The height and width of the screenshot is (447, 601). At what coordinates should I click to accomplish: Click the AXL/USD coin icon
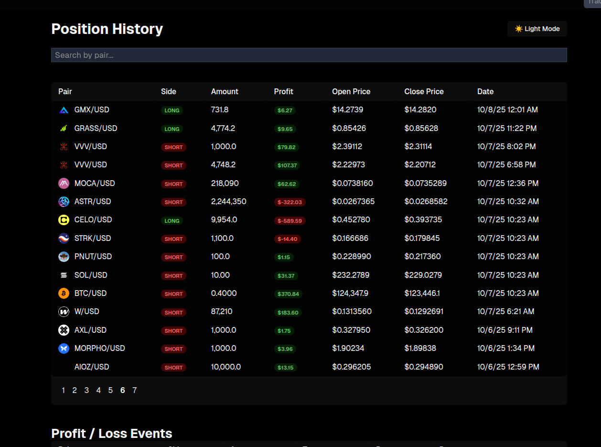pyautogui.click(x=64, y=330)
